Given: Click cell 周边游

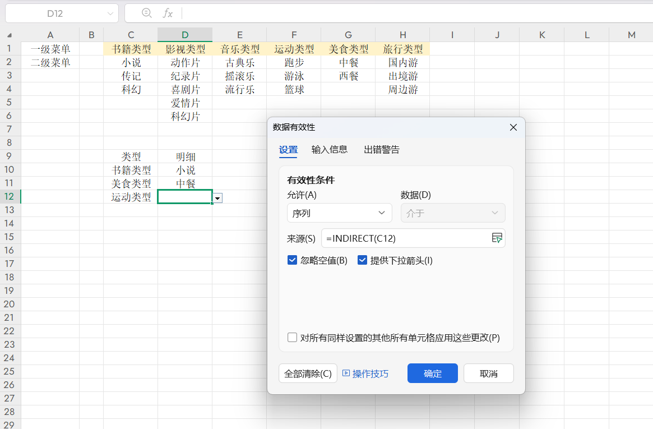Looking at the screenshot, I should (402, 89).
